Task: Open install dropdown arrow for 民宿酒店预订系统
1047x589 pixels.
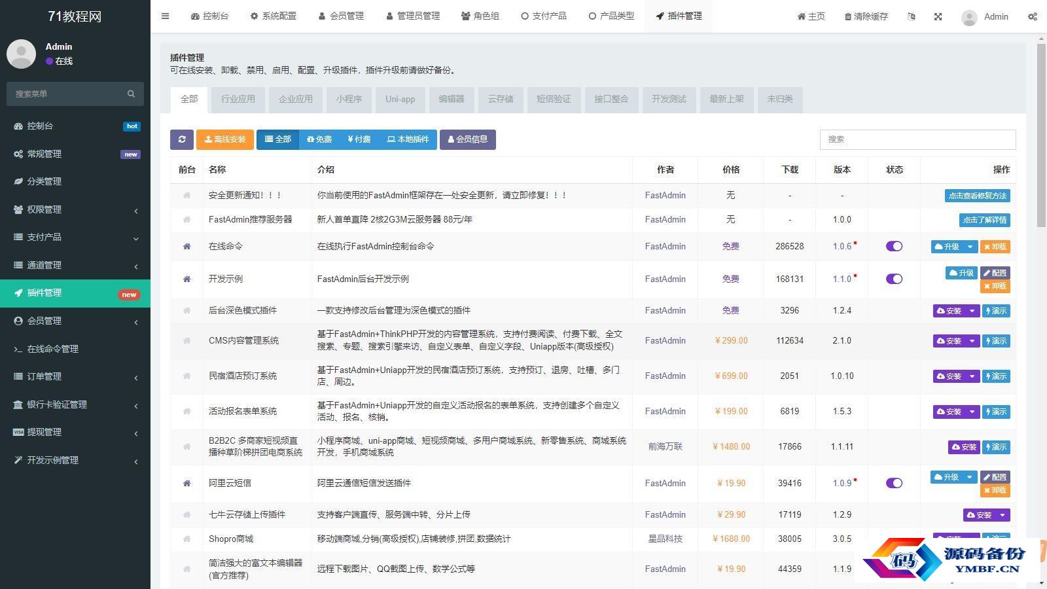Action: pos(972,376)
